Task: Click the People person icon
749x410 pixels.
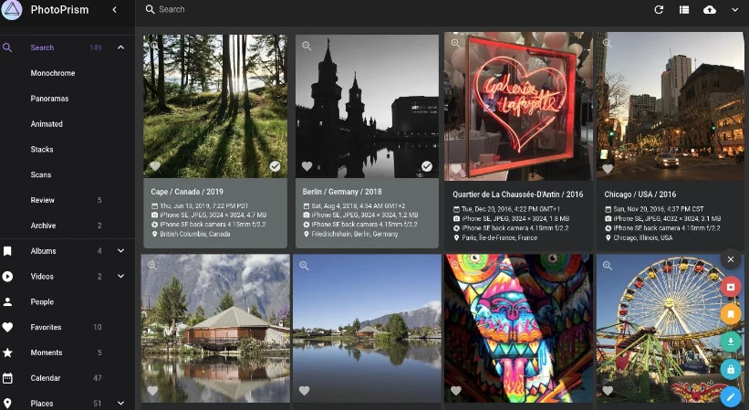Action: tap(7, 301)
